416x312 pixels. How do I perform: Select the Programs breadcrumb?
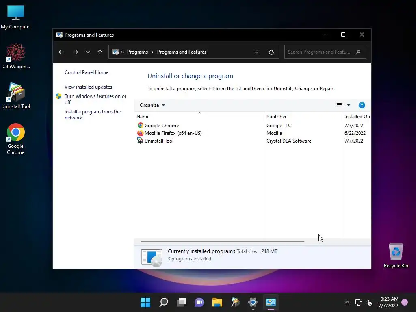tap(137, 52)
